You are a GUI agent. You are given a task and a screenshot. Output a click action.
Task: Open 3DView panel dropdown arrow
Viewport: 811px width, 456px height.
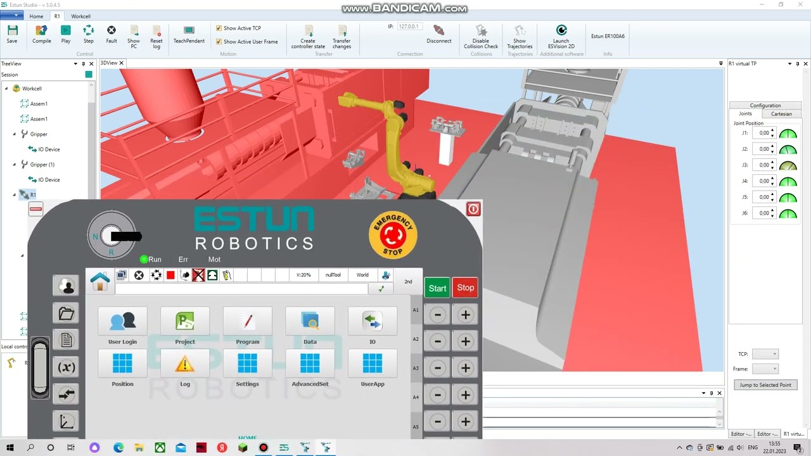tap(721, 63)
